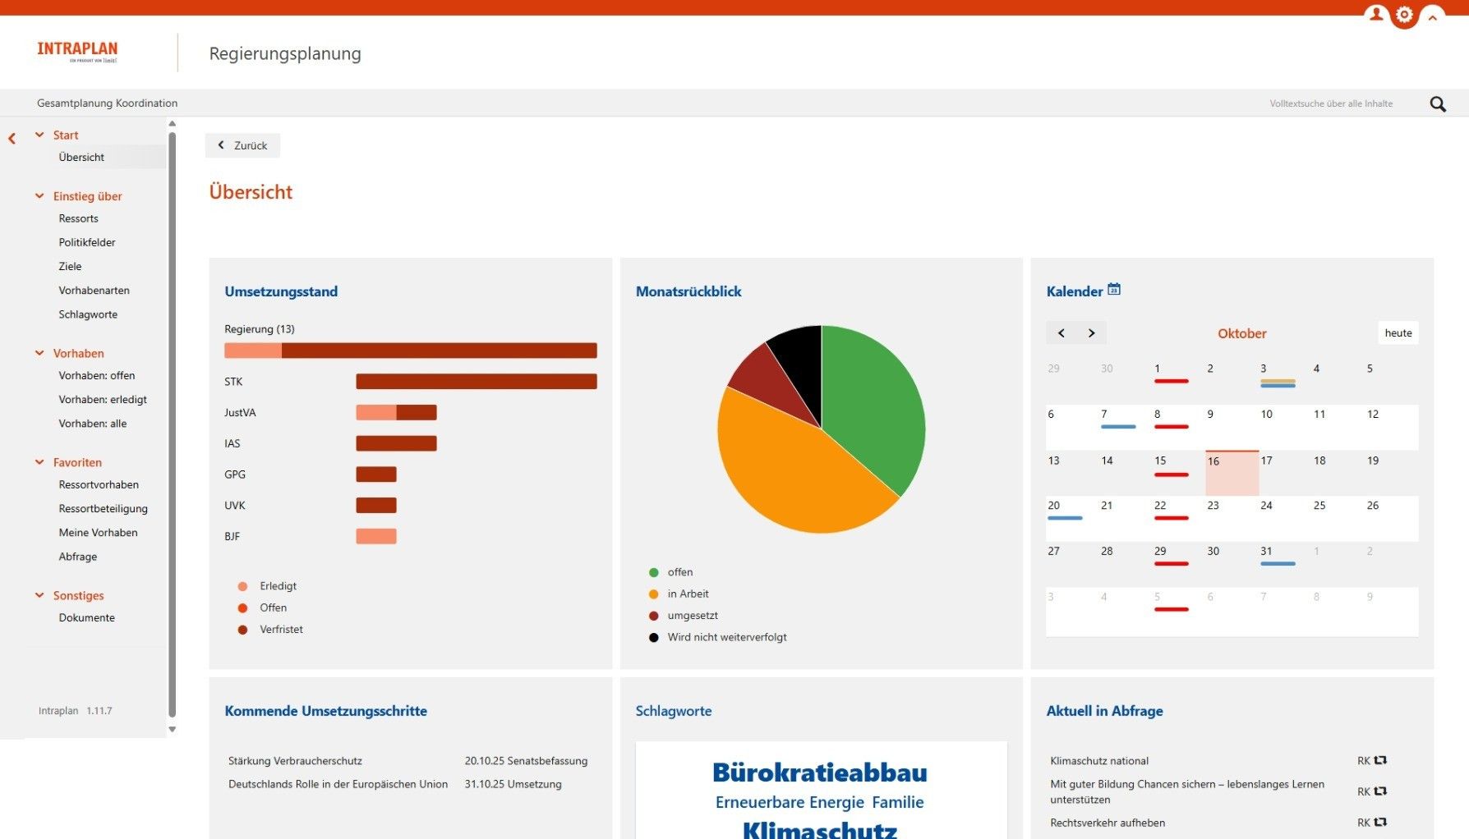Go to next month in calendar
The height and width of the screenshot is (839, 1469).
click(x=1091, y=333)
